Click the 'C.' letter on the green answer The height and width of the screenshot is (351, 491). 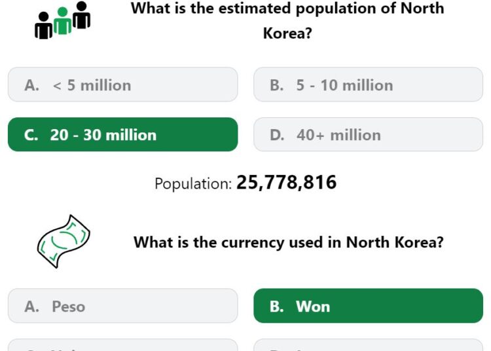pos(31,136)
